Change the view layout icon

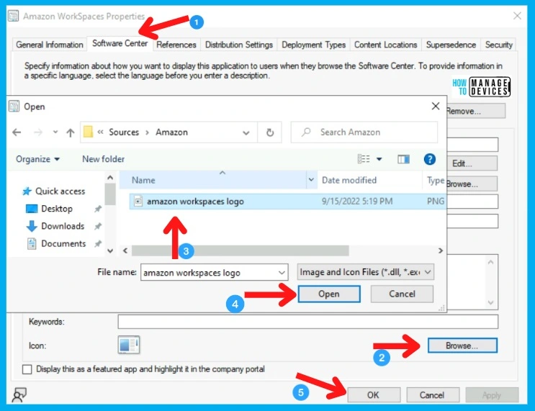click(x=364, y=159)
